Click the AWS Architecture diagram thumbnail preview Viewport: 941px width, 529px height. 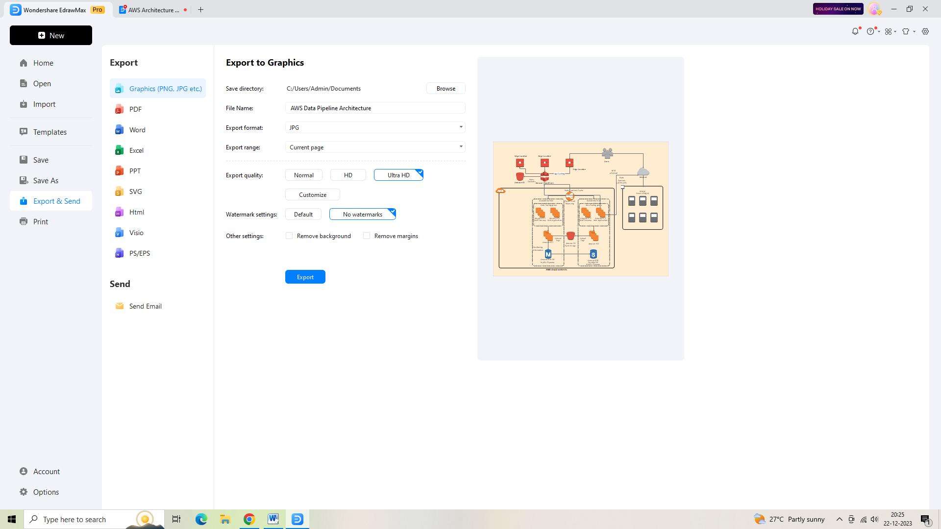point(580,208)
